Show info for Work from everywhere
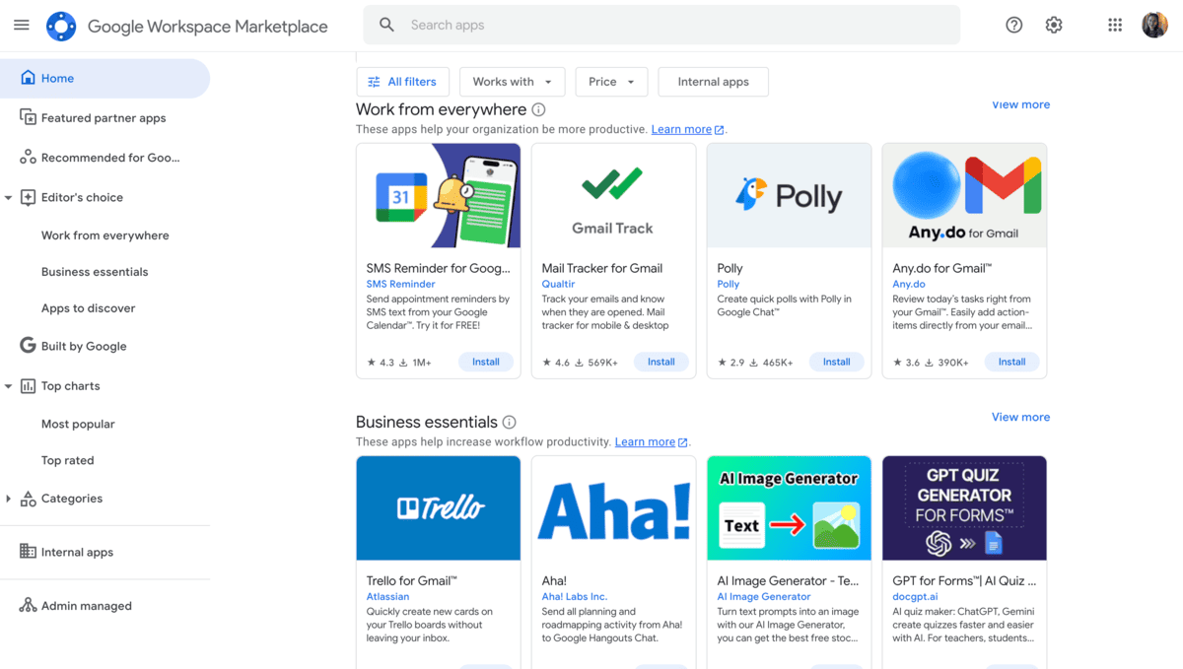Screen dimensions: 1183x669 point(538,109)
